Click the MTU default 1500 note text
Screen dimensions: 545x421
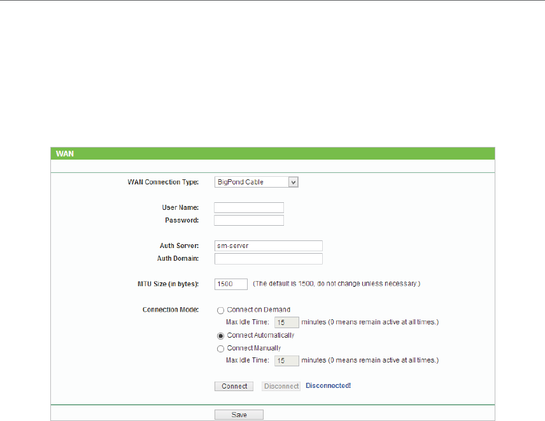[336, 284]
